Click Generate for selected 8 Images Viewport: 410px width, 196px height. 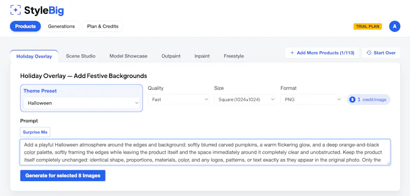point(63,176)
